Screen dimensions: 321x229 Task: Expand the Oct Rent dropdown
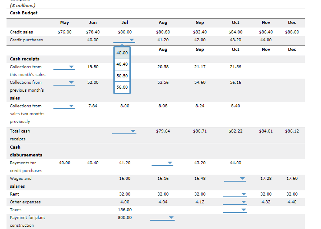pos(235,194)
